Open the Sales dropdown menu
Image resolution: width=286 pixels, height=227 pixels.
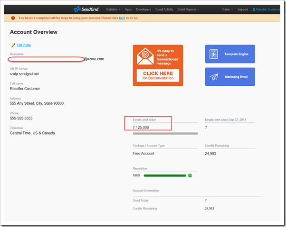(x=228, y=9)
